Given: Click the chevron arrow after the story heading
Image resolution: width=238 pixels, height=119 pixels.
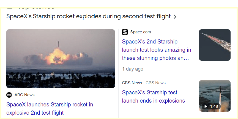Looking at the screenshot, I should tap(175, 17).
